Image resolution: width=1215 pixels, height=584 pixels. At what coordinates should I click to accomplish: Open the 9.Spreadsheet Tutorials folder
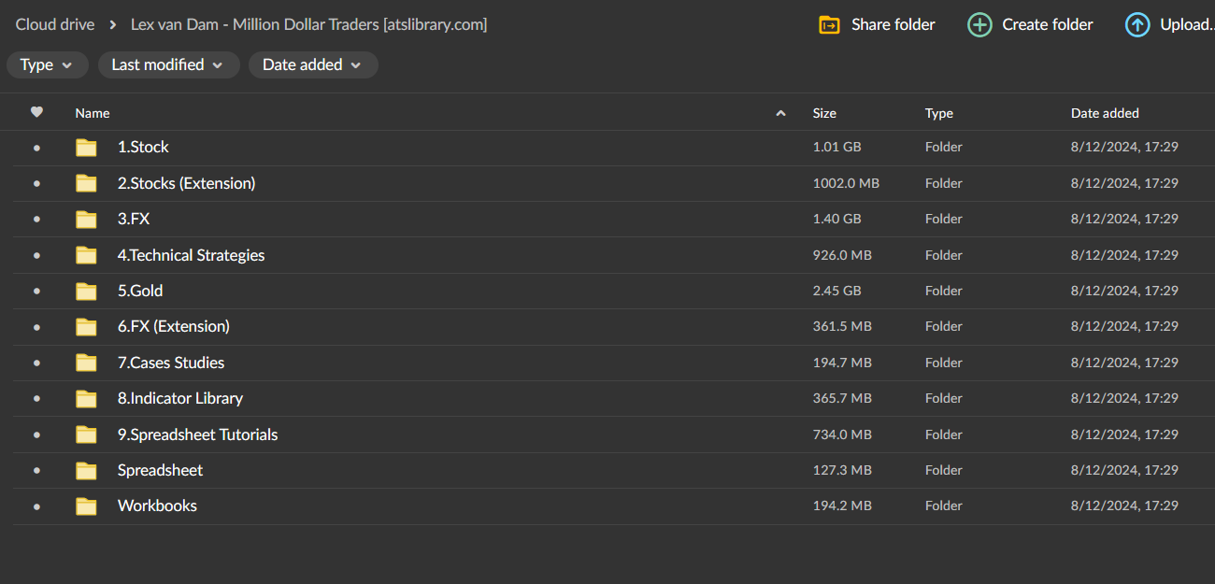tap(197, 434)
